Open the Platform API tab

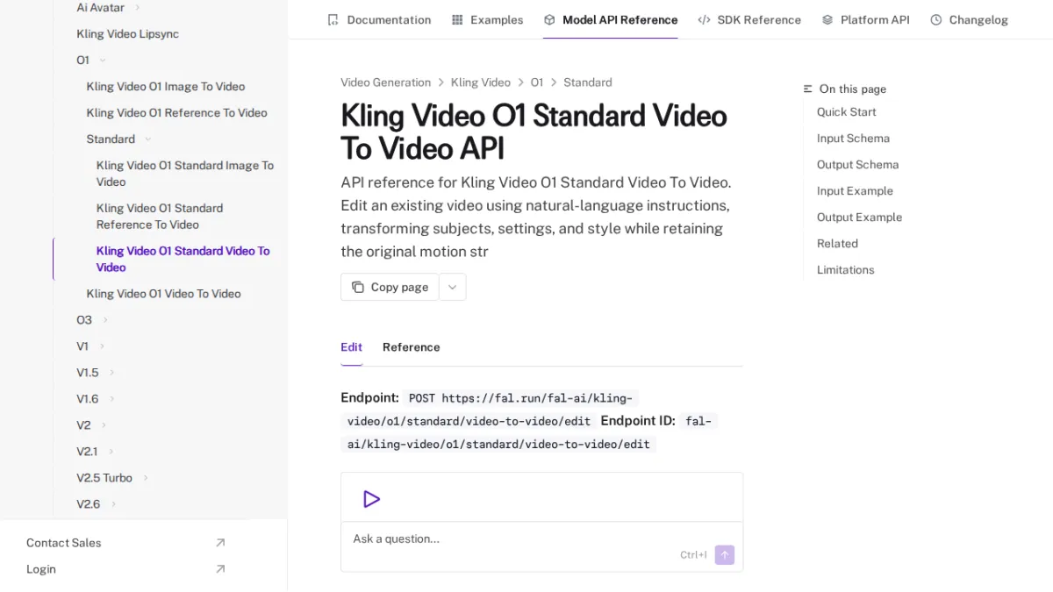(865, 19)
